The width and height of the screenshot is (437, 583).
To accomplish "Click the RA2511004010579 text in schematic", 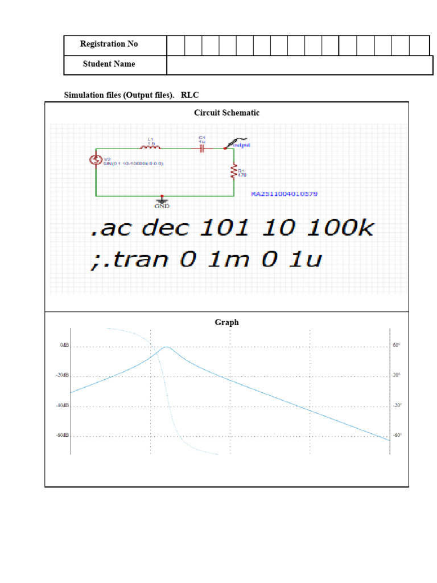I will 285,194.
